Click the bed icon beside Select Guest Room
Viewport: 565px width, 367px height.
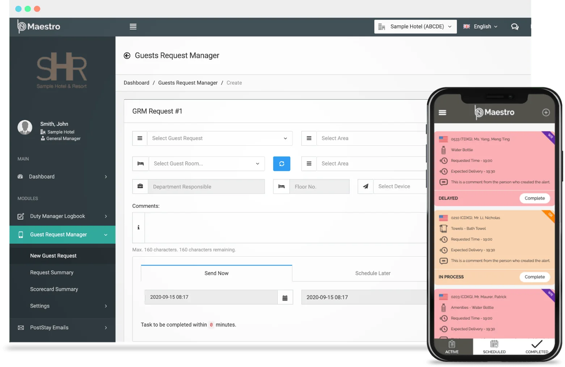coord(140,163)
